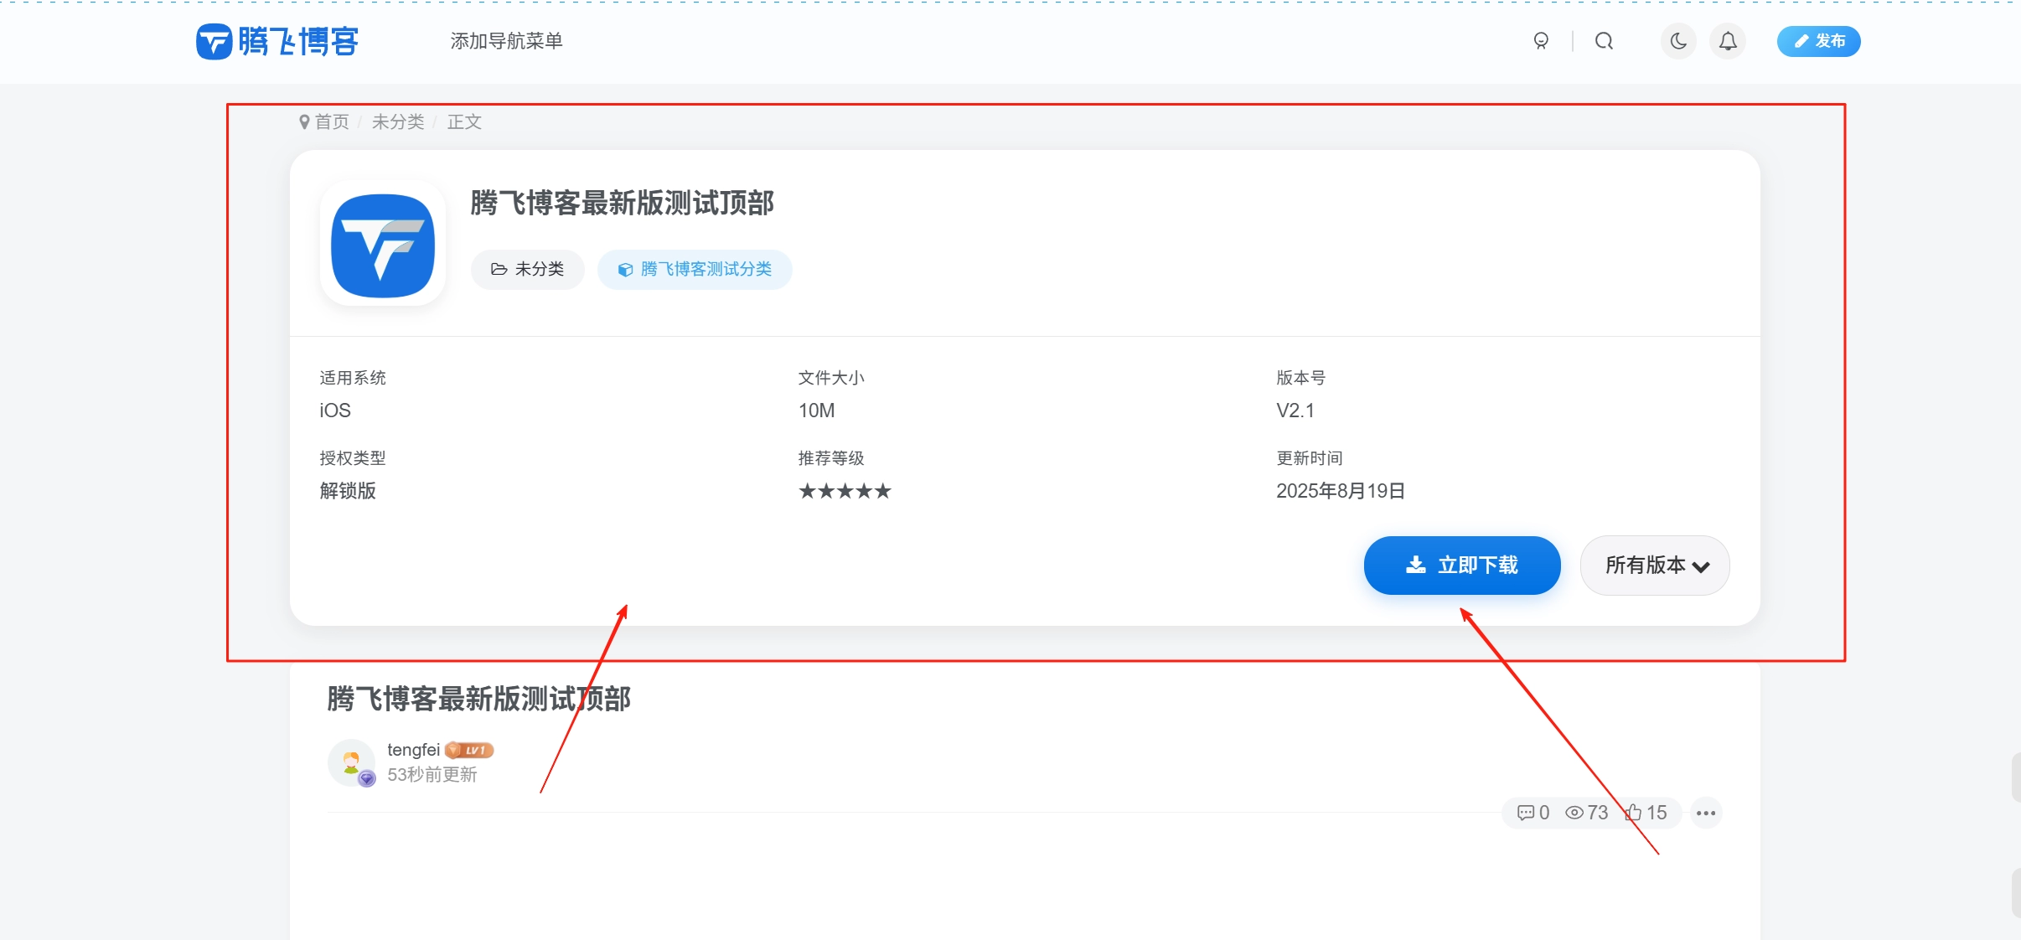The width and height of the screenshot is (2021, 940).
Task: Click the five-star recommendation rating
Action: [844, 491]
